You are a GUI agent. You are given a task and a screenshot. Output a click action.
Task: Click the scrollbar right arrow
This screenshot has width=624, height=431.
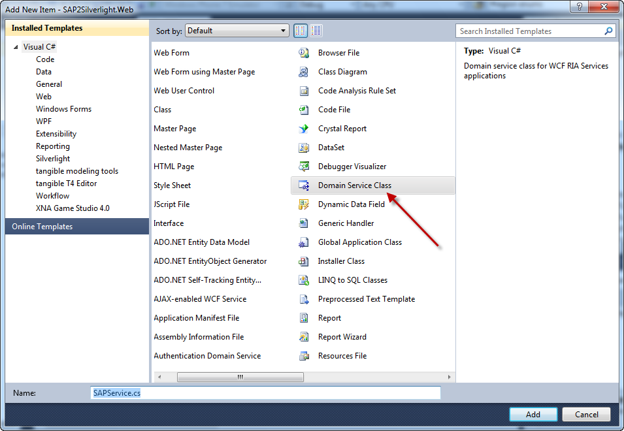[x=450, y=377]
